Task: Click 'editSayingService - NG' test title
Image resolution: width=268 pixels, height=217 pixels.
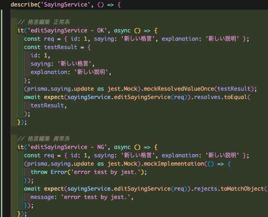Action: click(x=67, y=147)
